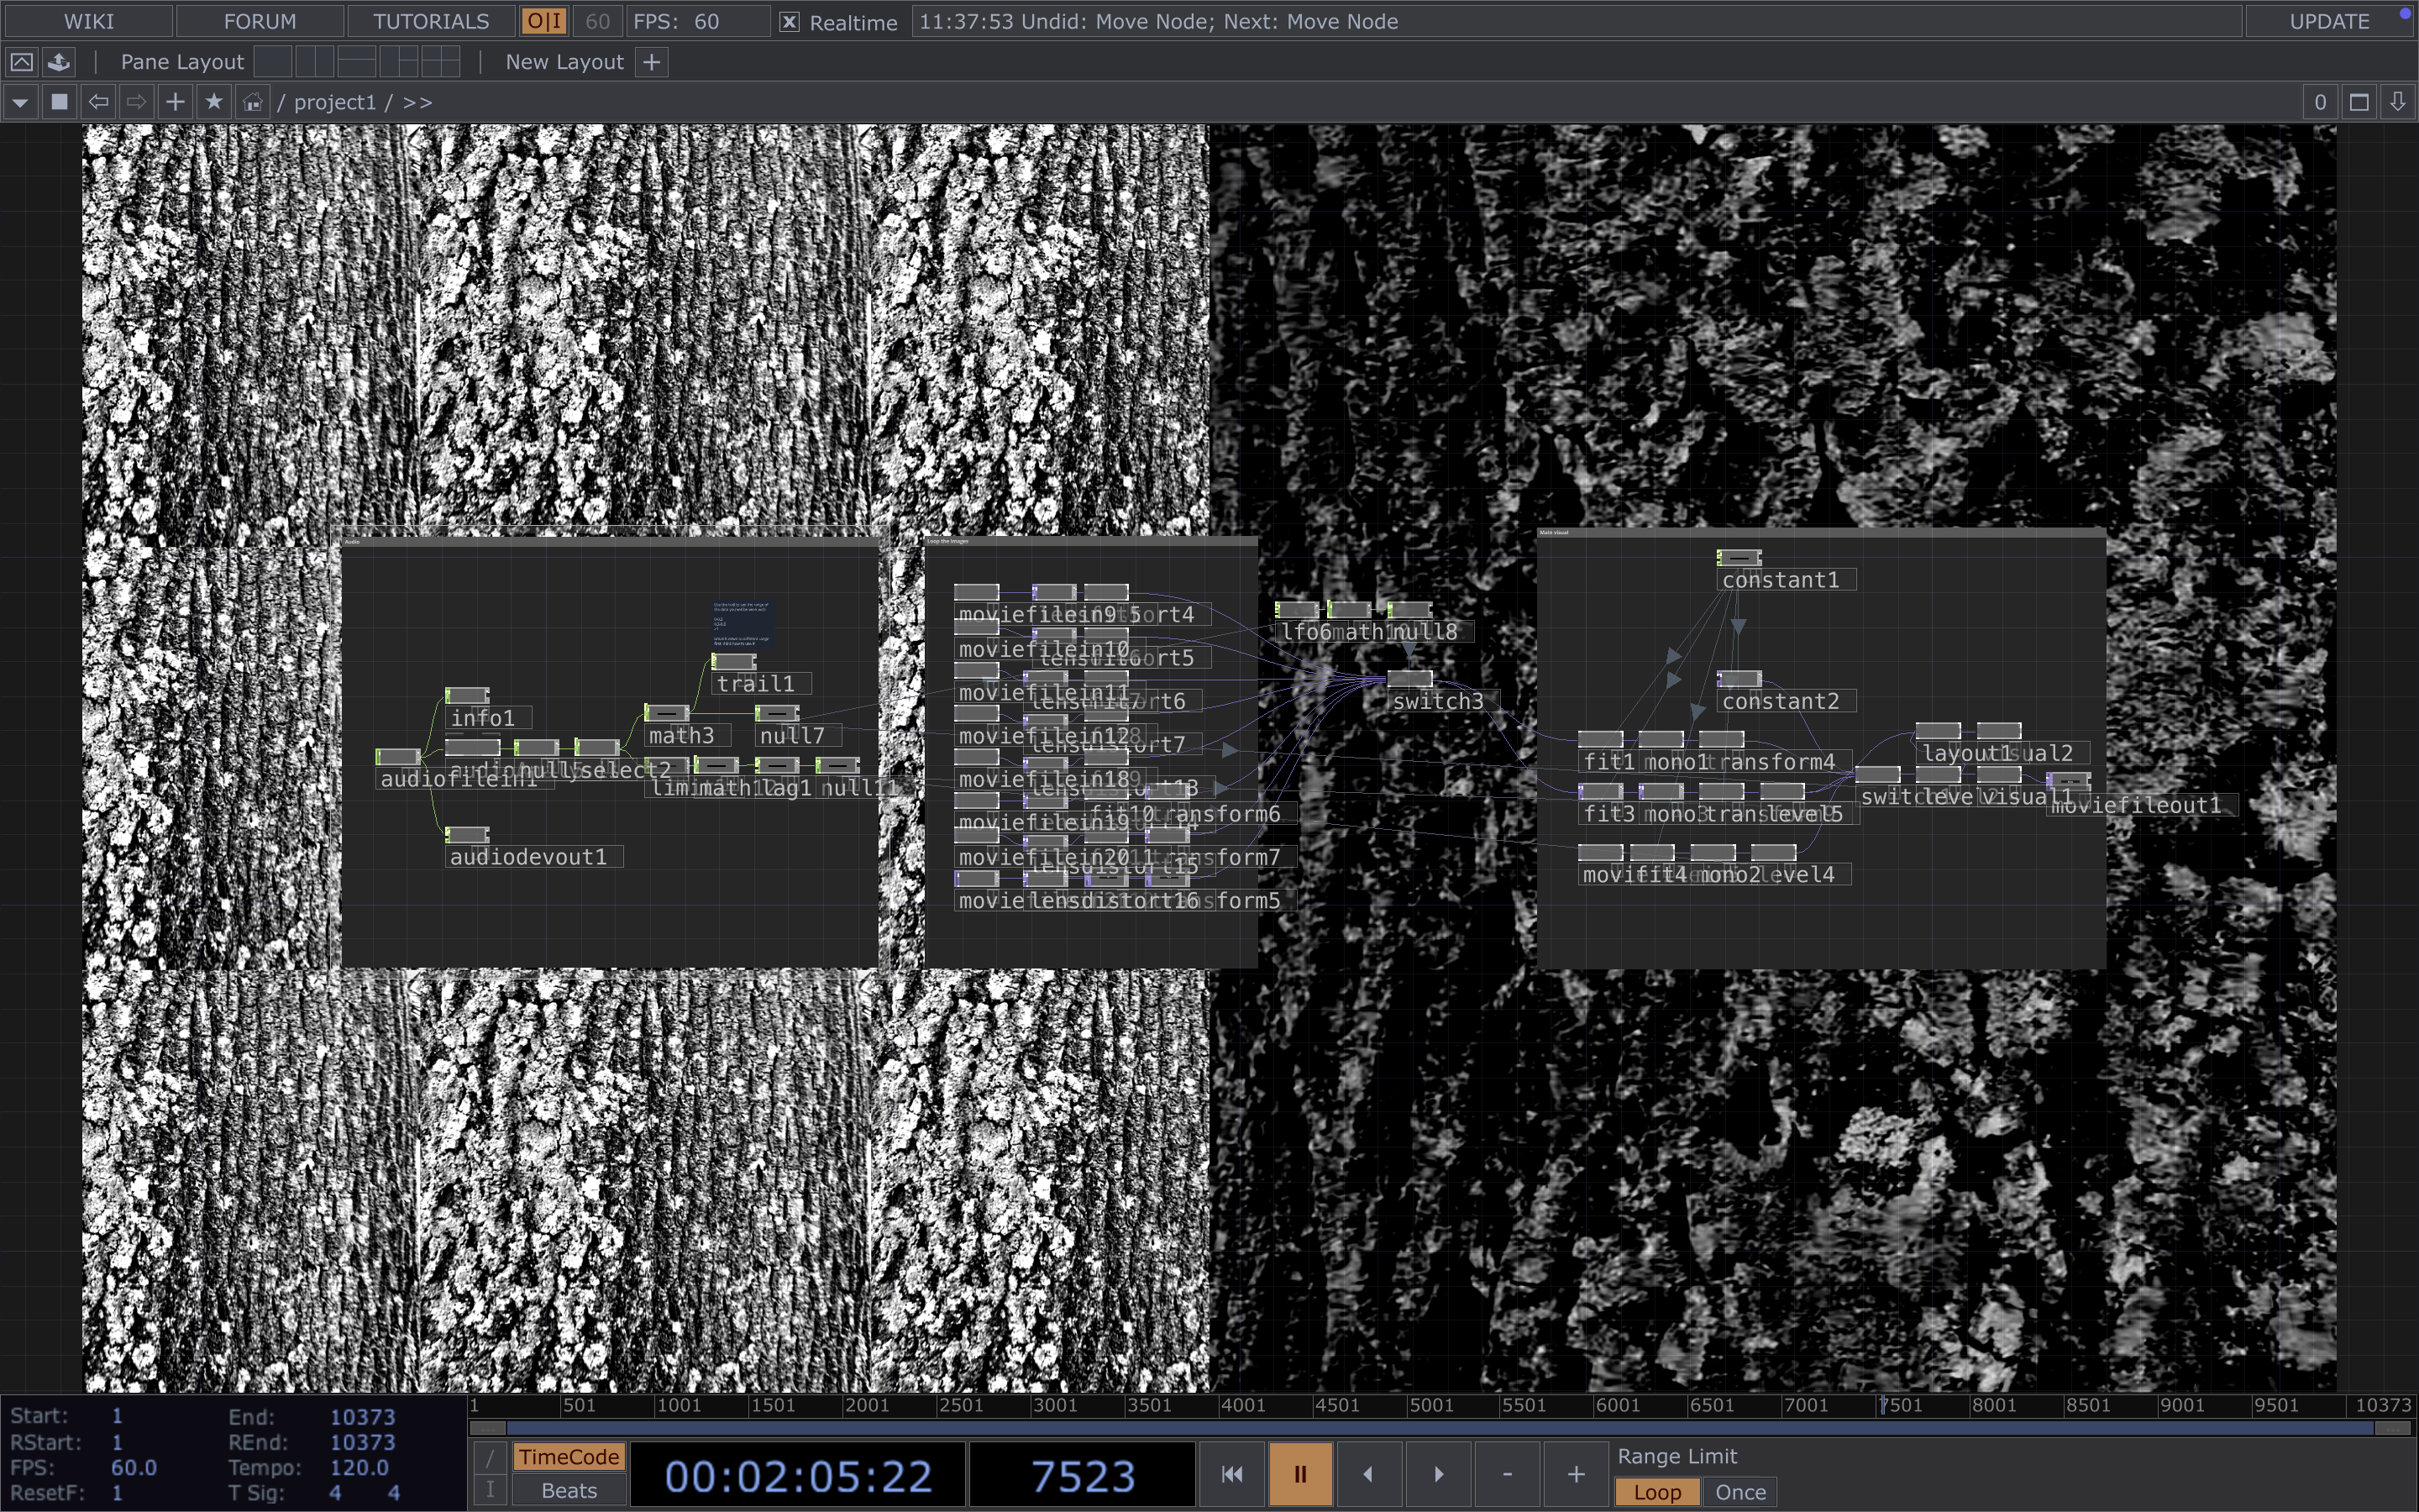Step forward one frame
This screenshot has height=1512, width=2419.
[1439, 1474]
